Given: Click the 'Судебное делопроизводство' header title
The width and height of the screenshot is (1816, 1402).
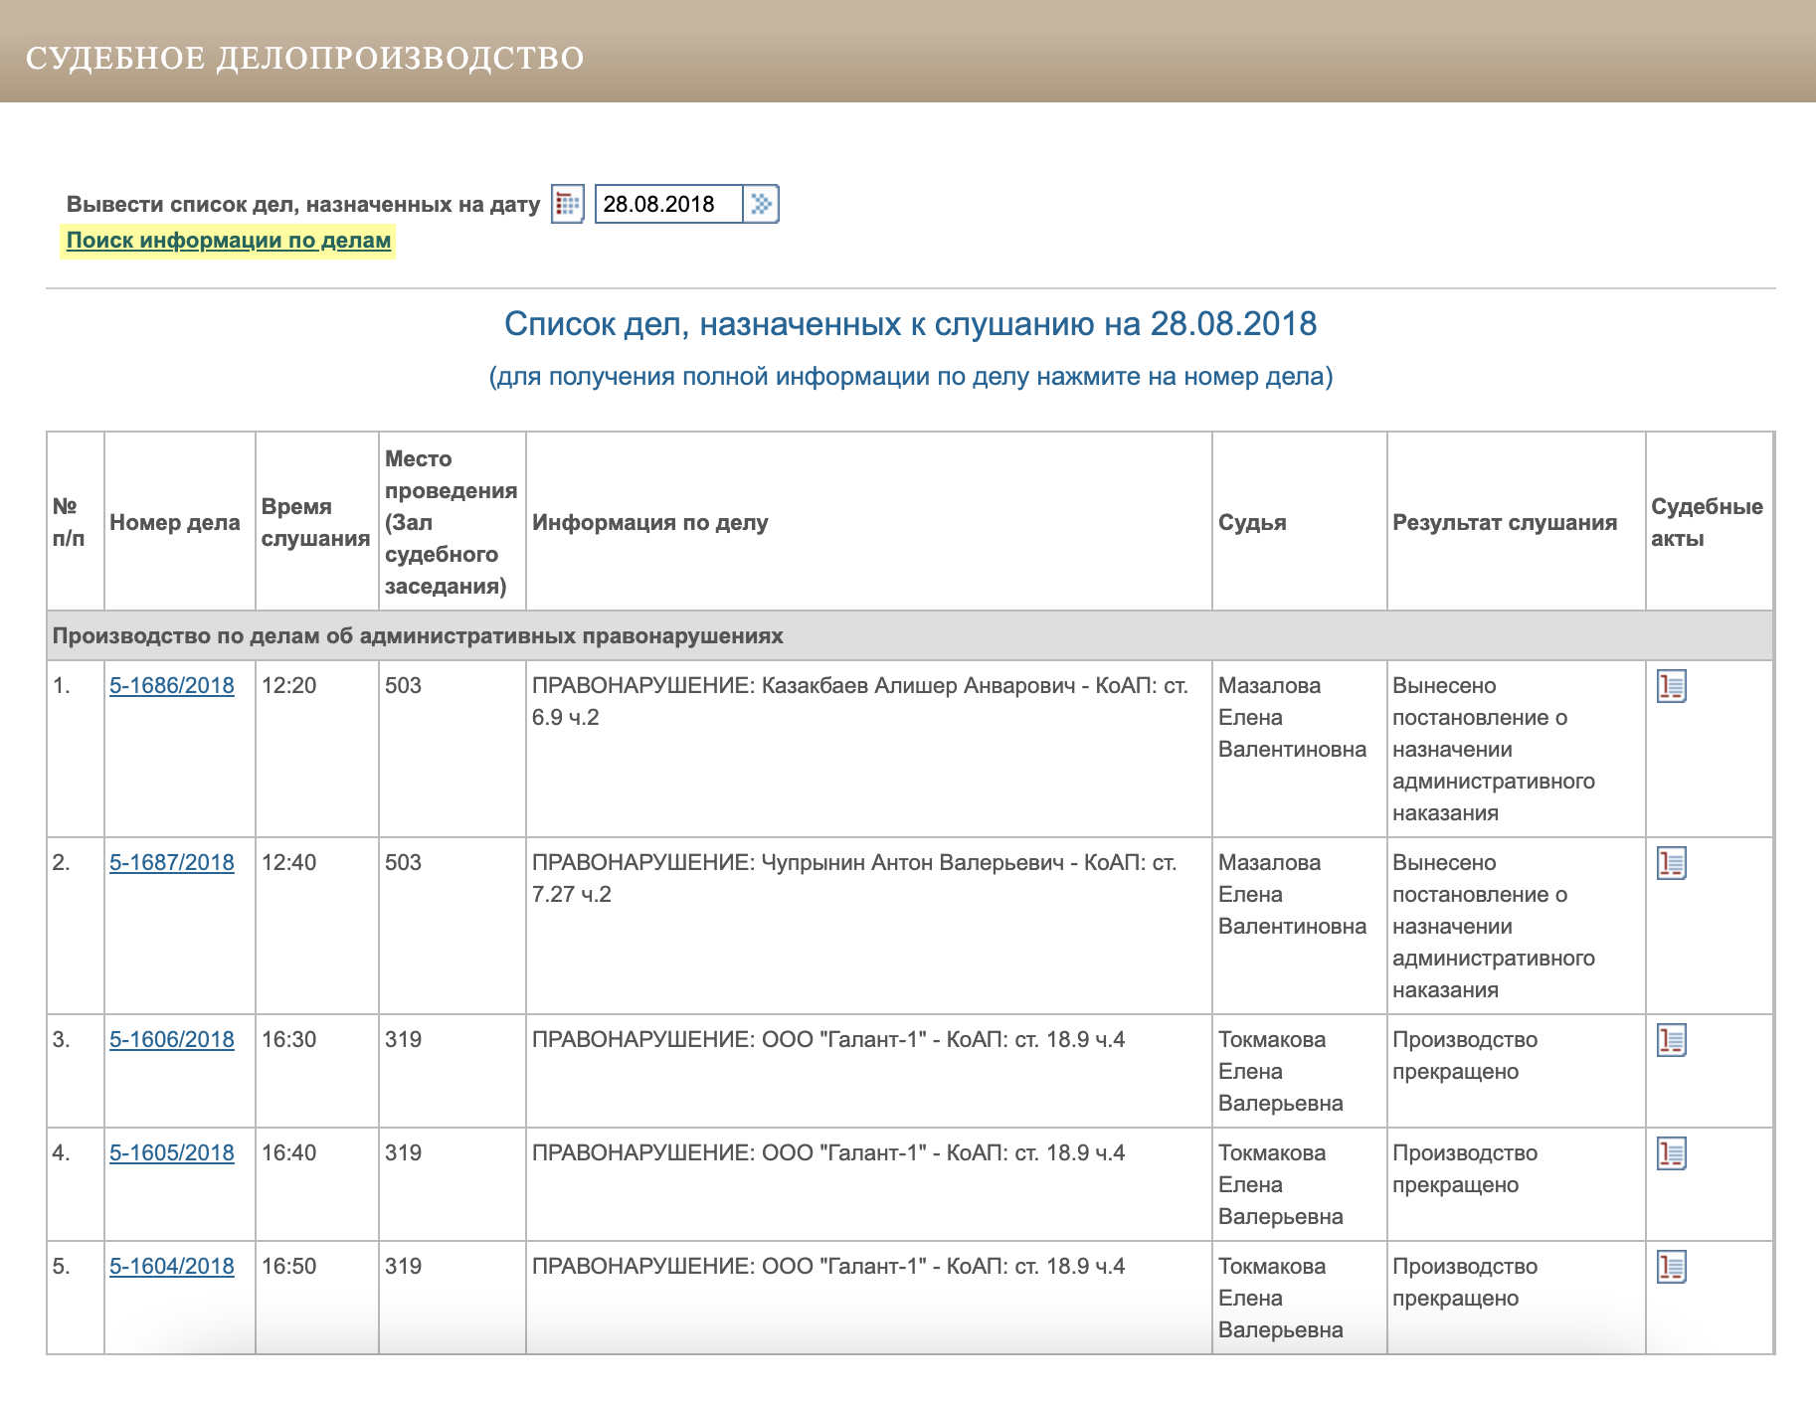Looking at the screenshot, I should pos(304,58).
